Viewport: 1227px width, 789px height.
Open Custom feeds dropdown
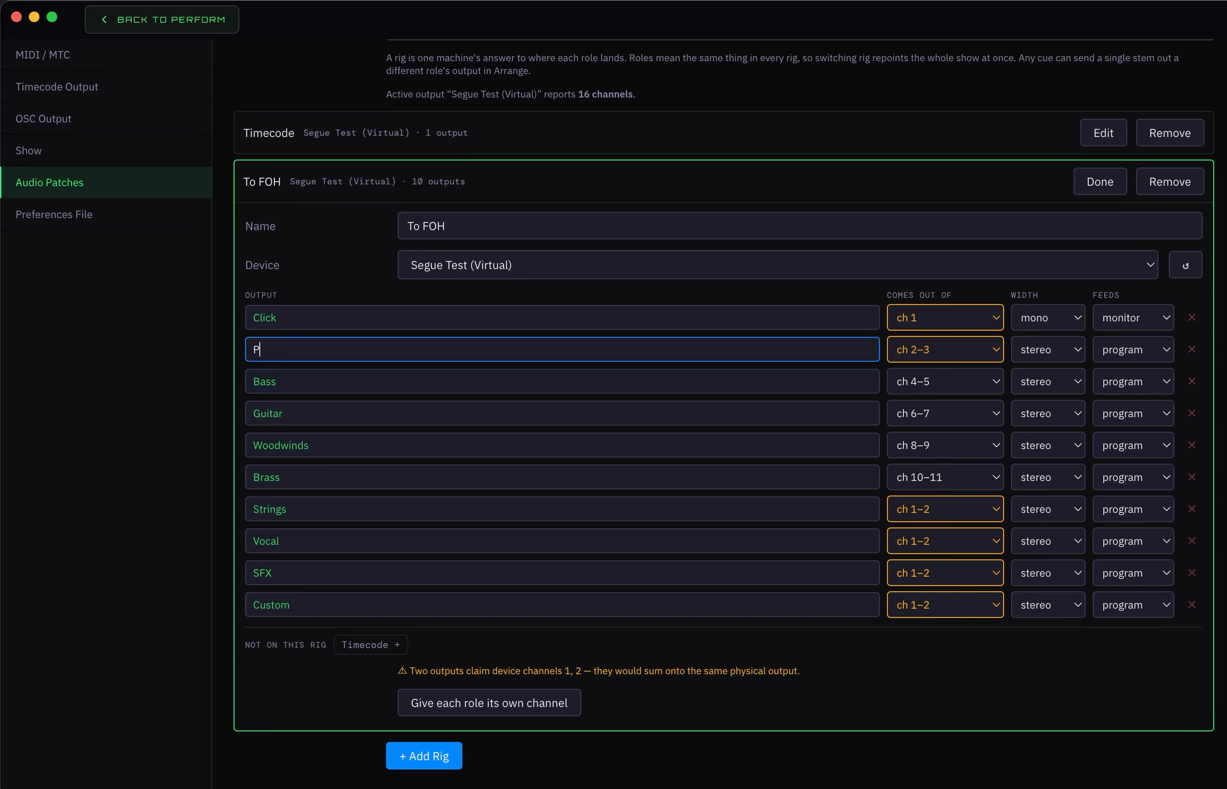pyautogui.click(x=1133, y=605)
